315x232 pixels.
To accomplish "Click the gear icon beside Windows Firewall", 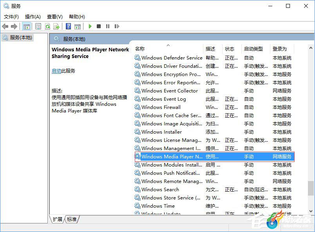I will pyautogui.click(x=138, y=107).
